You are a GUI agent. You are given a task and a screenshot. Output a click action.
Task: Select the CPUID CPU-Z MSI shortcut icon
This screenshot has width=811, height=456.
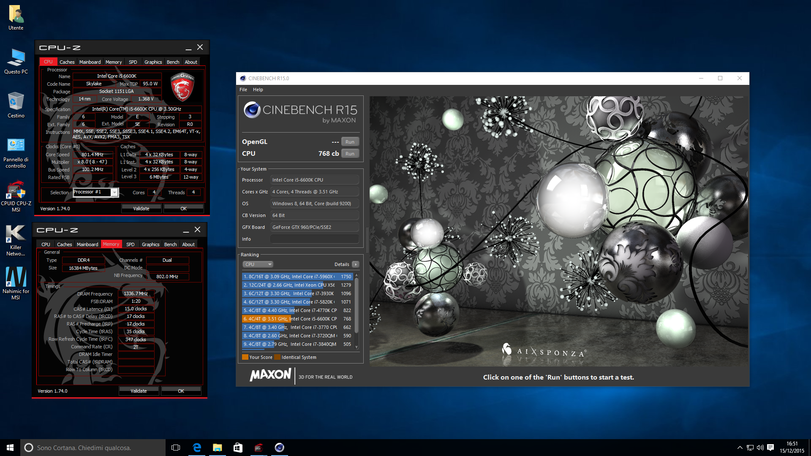point(16,196)
